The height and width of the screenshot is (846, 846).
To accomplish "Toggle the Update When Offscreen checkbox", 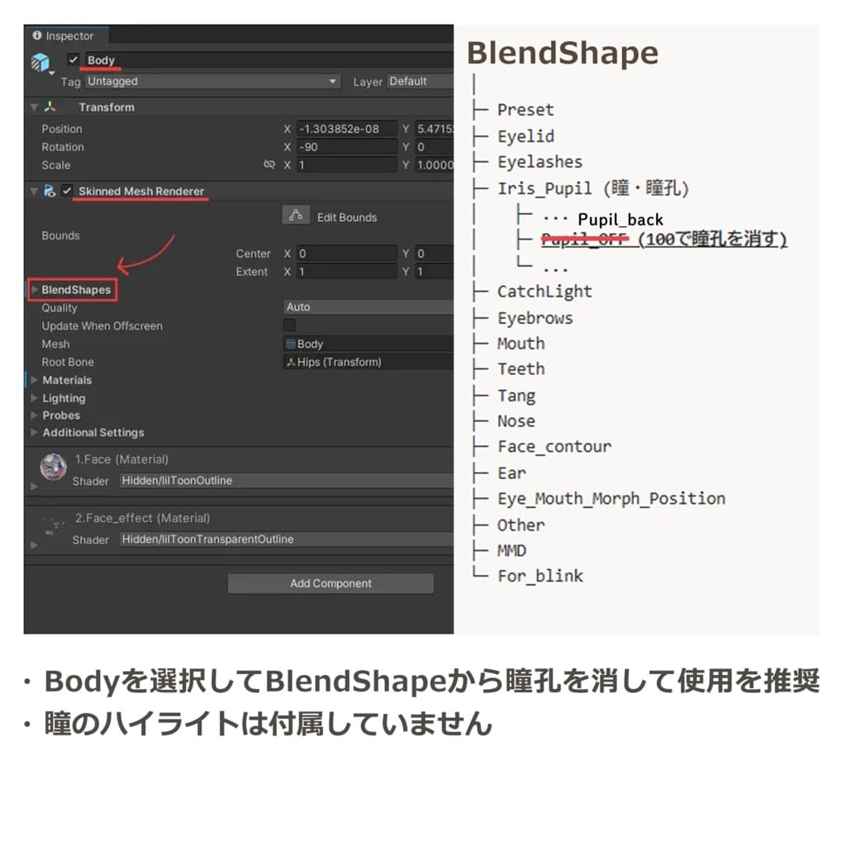I will pos(290,325).
